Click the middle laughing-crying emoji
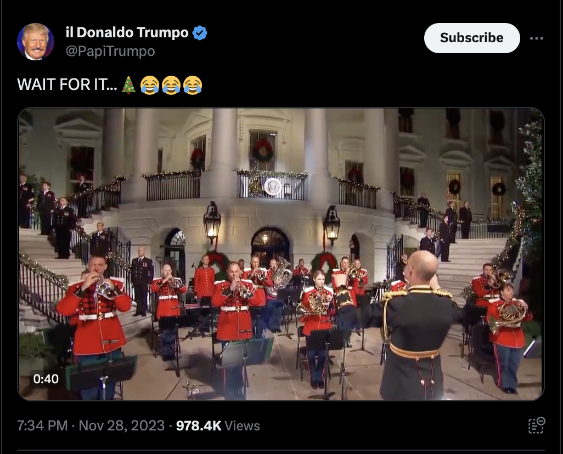 click(171, 85)
